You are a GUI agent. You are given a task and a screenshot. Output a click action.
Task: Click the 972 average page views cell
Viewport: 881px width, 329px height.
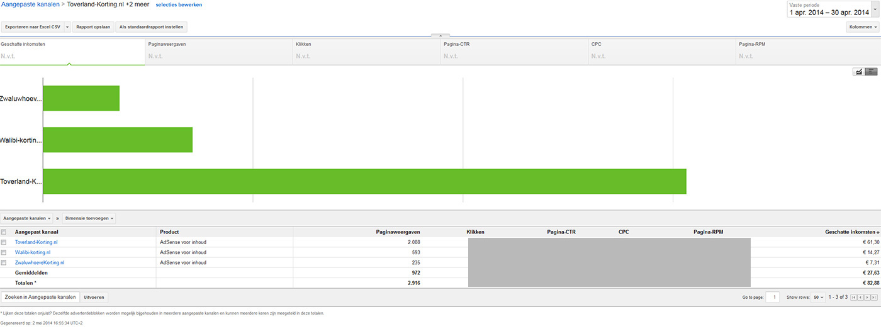click(x=416, y=273)
